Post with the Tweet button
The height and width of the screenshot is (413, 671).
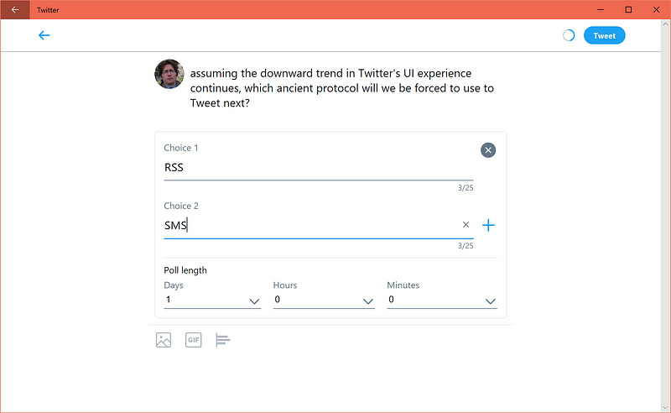click(604, 35)
